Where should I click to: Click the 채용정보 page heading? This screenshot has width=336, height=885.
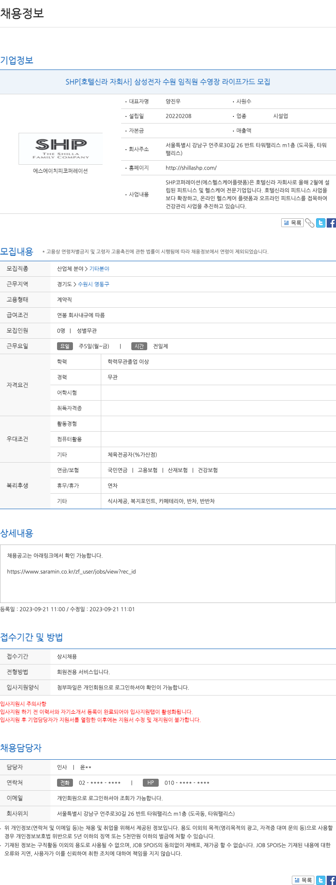pos(22,13)
